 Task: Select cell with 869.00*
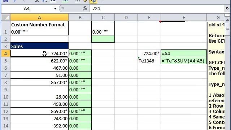click(39, 111)
